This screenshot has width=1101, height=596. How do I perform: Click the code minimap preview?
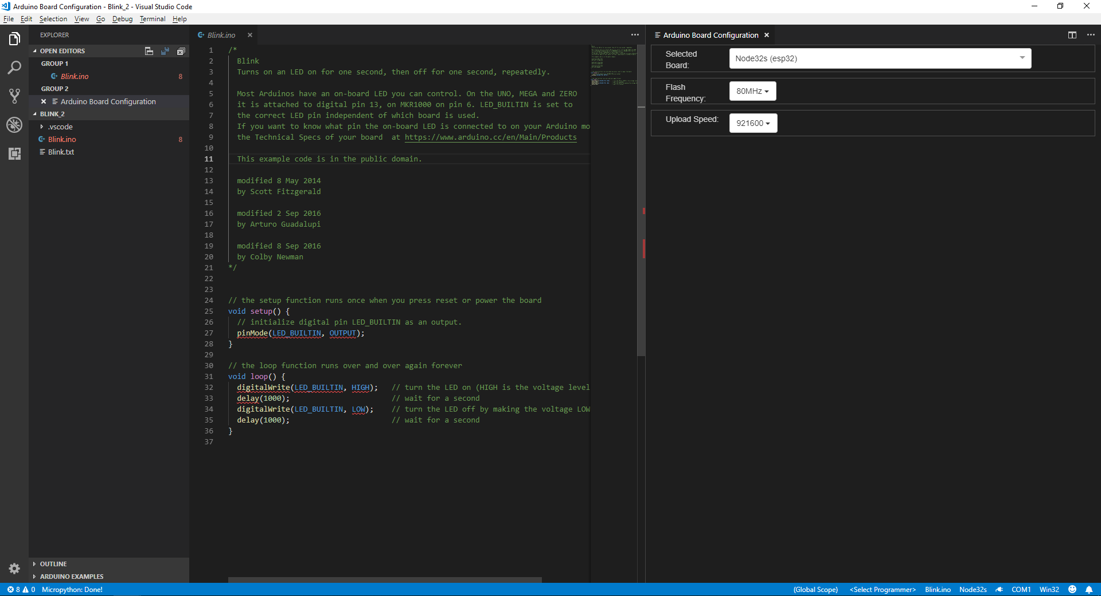pyautogui.click(x=614, y=65)
